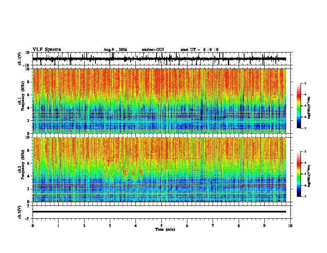The height and width of the screenshot is (253, 327).
Task: Click the ch.2 PSD color bar
Action: coord(299,174)
